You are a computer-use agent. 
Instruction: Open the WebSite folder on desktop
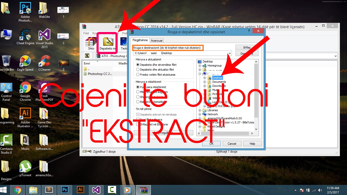44,10
